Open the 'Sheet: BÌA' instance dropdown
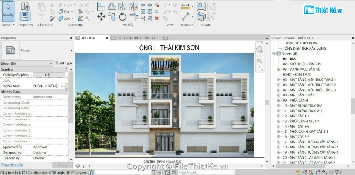 [x=51, y=64]
